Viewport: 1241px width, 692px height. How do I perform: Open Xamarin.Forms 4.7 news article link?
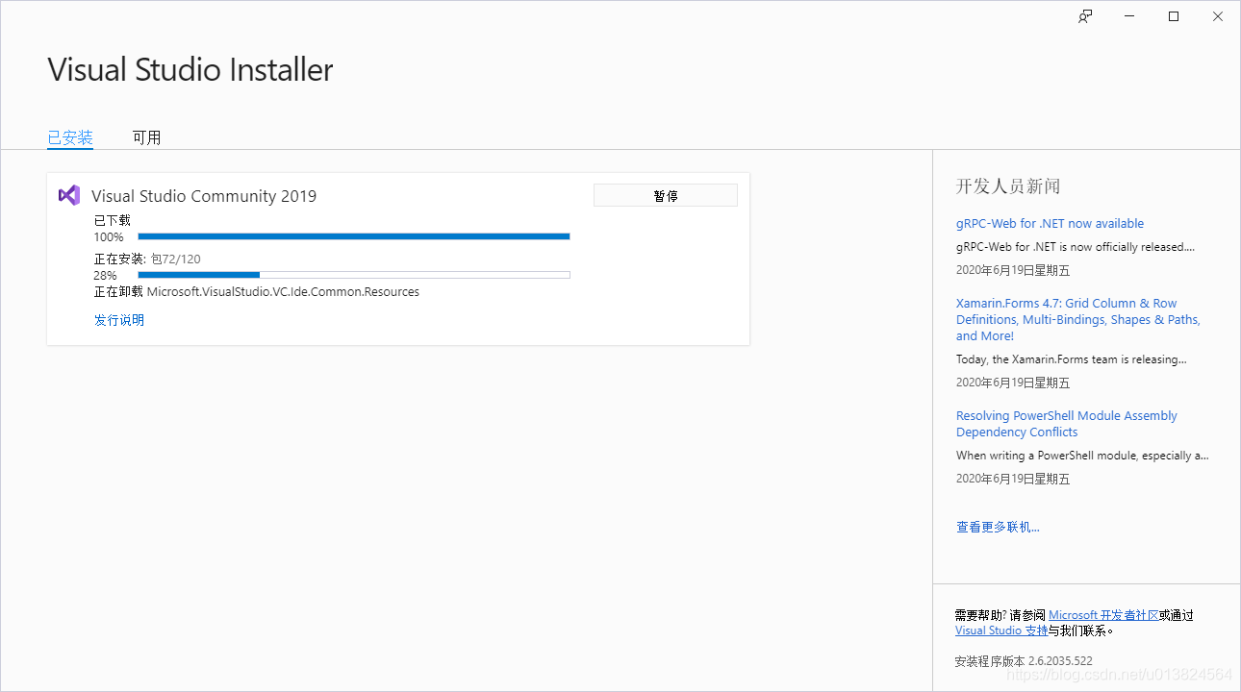[x=1078, y=319]
